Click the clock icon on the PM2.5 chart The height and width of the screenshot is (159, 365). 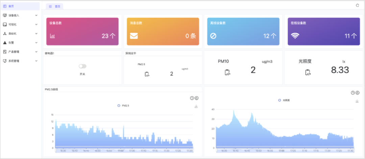coord(192,98)
